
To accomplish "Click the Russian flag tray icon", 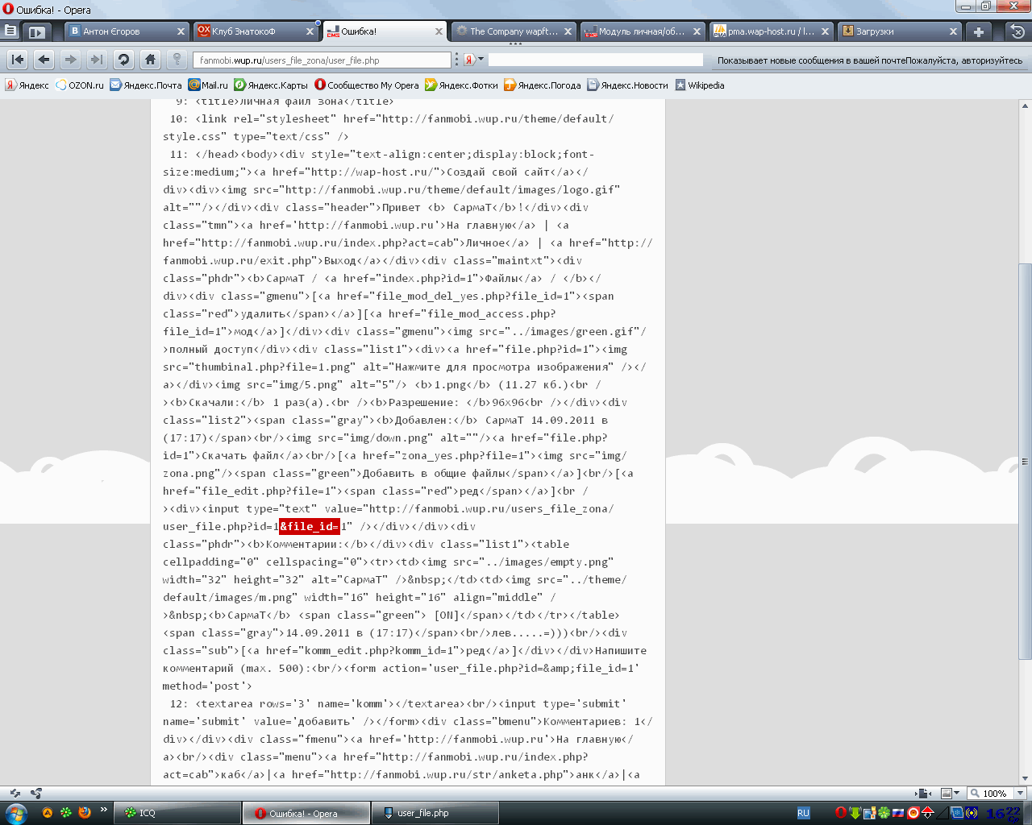I will click(898, 813).
